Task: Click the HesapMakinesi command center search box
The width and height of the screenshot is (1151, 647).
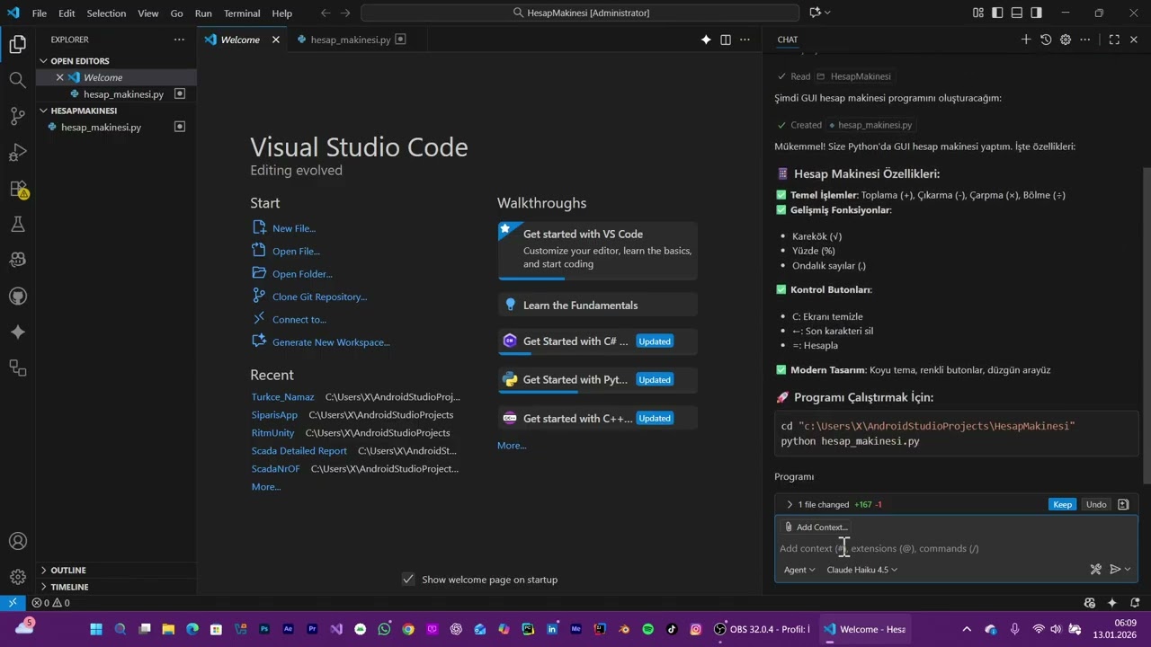Action: click(580, 13)
